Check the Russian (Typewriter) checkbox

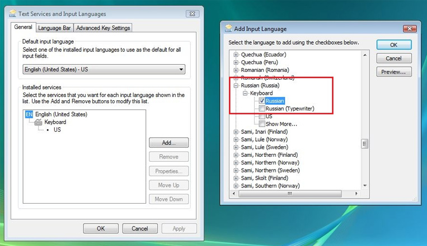tap(262, 109)
